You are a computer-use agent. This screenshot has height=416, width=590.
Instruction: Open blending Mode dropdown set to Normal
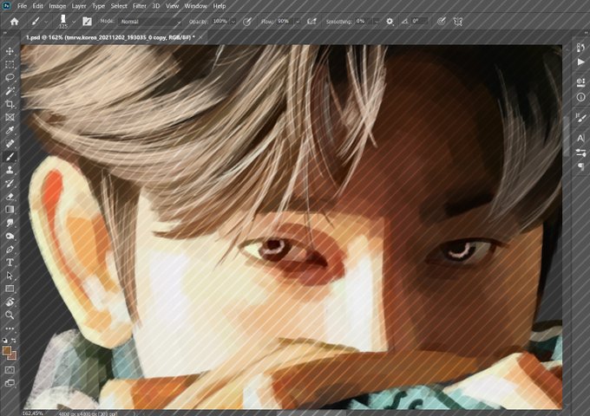tap(150, 22)
